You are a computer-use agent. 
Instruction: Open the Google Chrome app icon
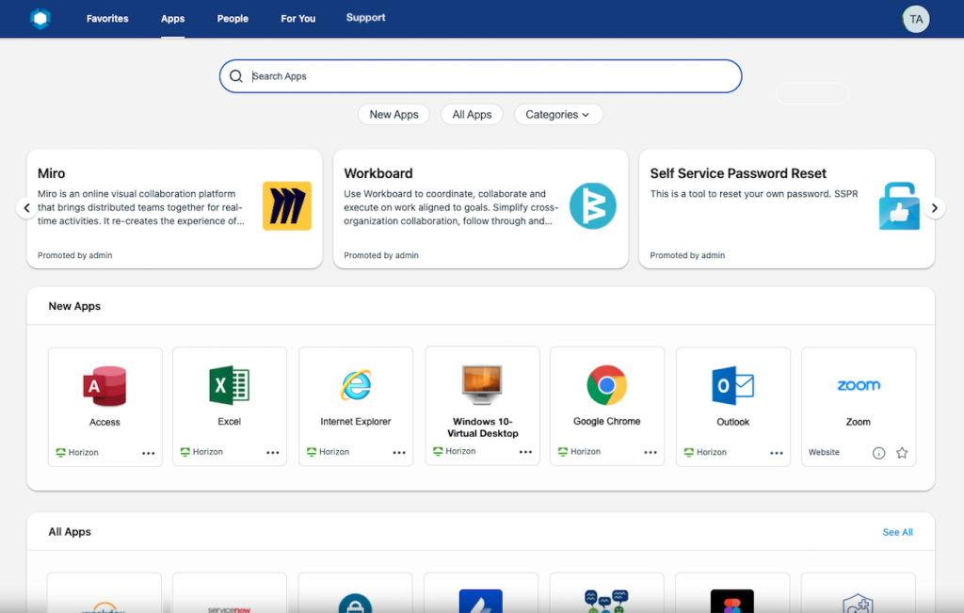click(x=607, y=385)
